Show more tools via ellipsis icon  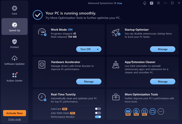coord(161,111)
